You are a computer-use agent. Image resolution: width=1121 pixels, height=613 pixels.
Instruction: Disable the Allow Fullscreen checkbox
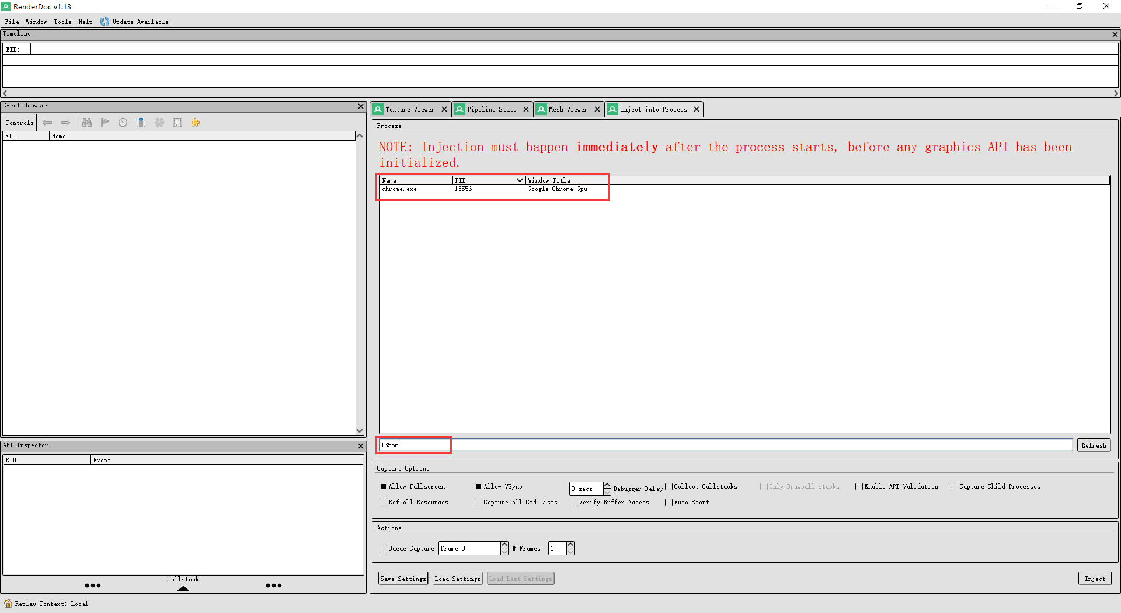pos(384,487)
